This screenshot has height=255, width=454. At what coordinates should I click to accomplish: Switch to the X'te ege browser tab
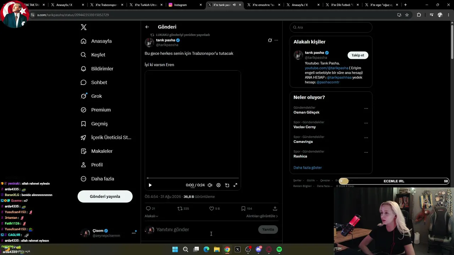click(382, 5)
